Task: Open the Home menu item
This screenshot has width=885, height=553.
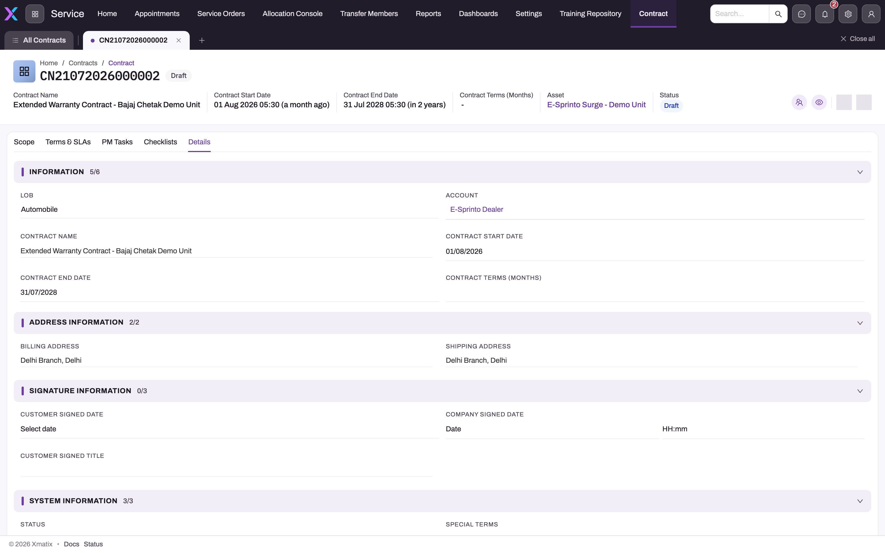Action: point(107,14)
